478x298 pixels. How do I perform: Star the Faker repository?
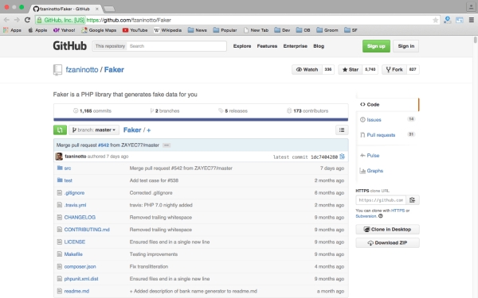coord(351,69)
